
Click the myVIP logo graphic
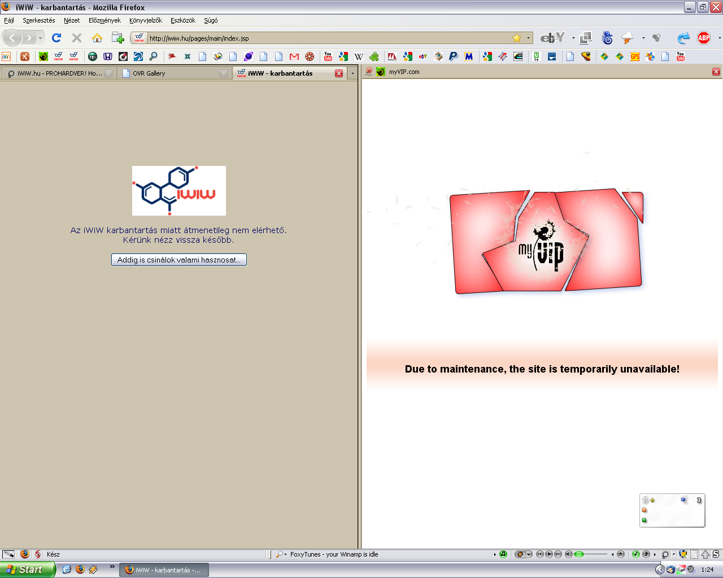pyautogui.click(x=546, y=241)
